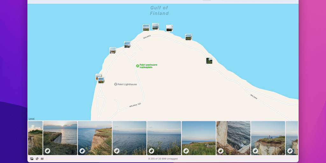Click tag badge on people-on-cliff photo
Screen dimensions: 326x163
point(255,151)
